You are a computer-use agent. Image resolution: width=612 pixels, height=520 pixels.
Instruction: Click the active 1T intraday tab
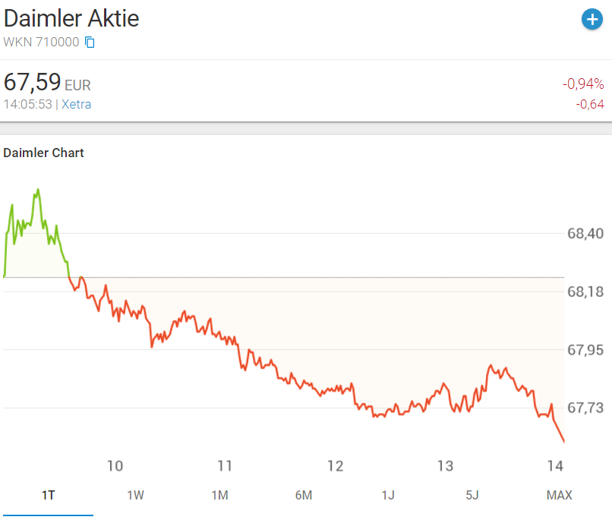tap(48, 495)
